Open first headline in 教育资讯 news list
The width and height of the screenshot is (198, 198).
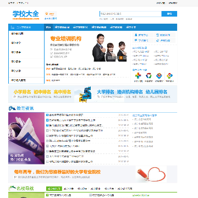click(66, 115)
